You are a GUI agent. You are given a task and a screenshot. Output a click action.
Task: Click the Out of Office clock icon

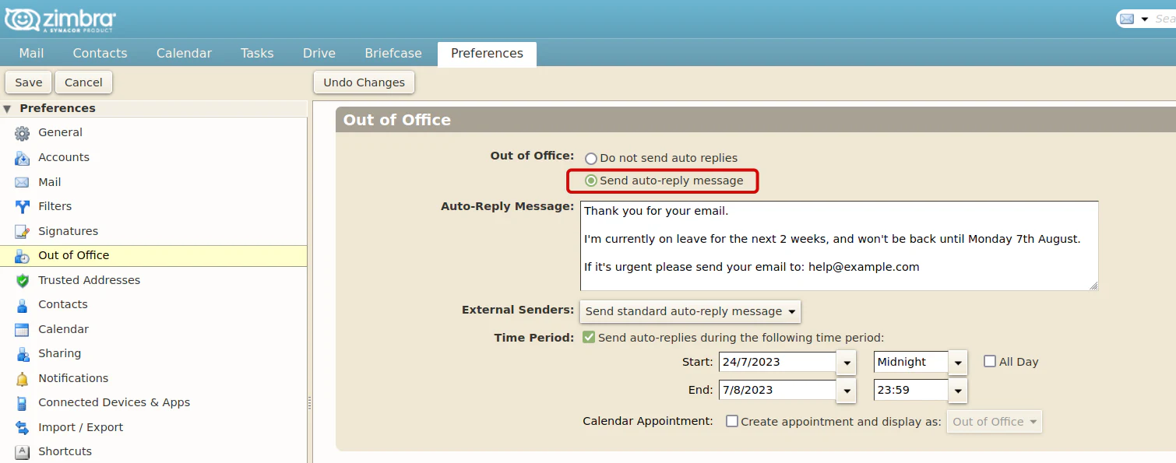click(x=23, y=256)
